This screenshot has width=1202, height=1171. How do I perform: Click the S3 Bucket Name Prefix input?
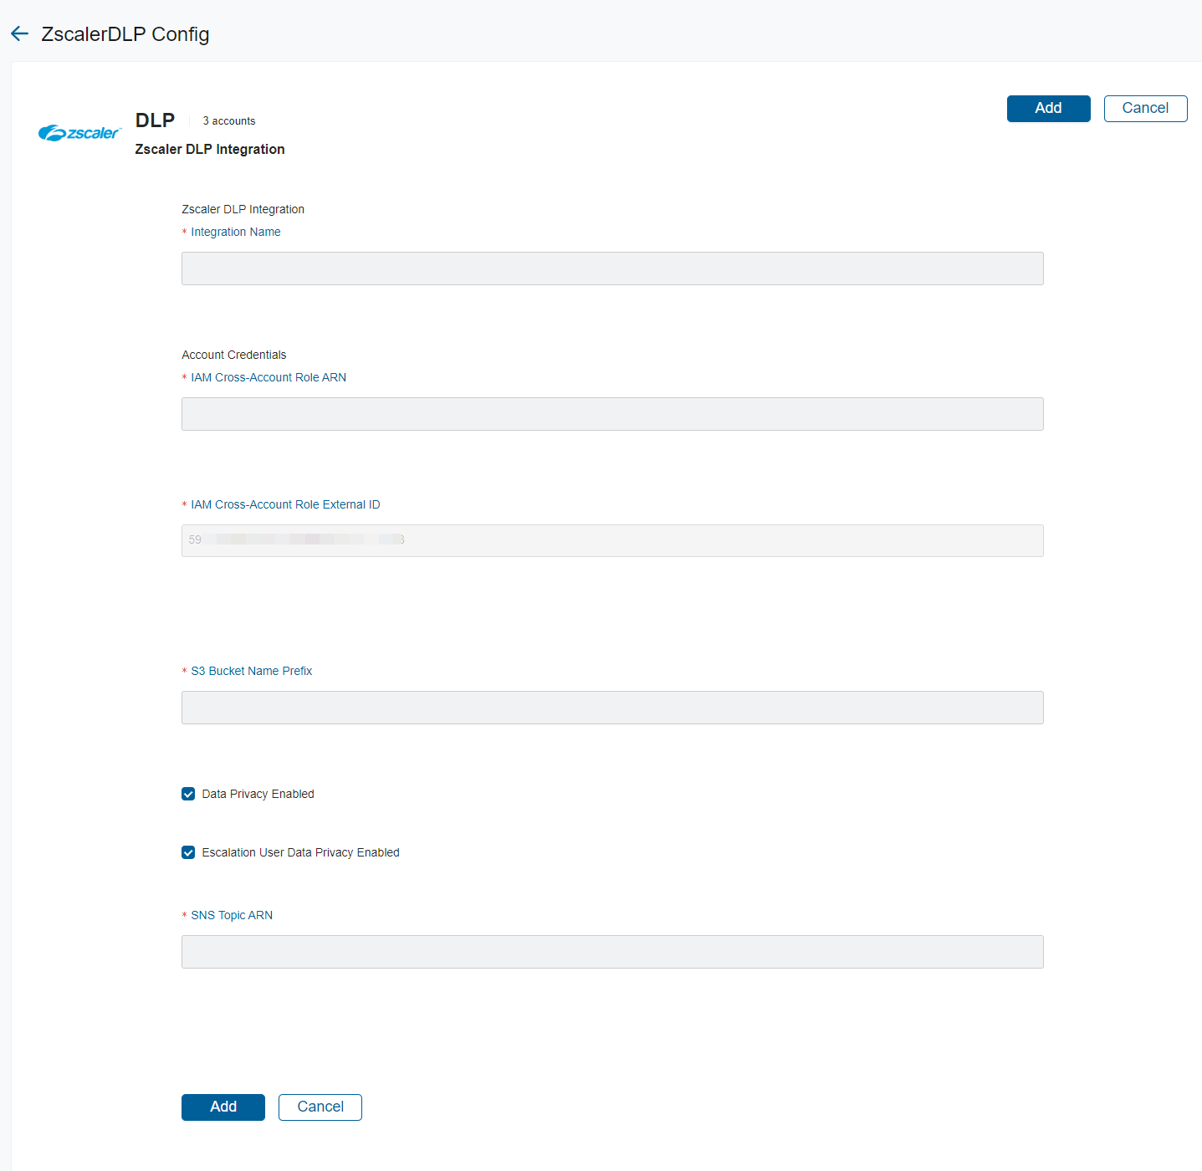tap(611, 708)
